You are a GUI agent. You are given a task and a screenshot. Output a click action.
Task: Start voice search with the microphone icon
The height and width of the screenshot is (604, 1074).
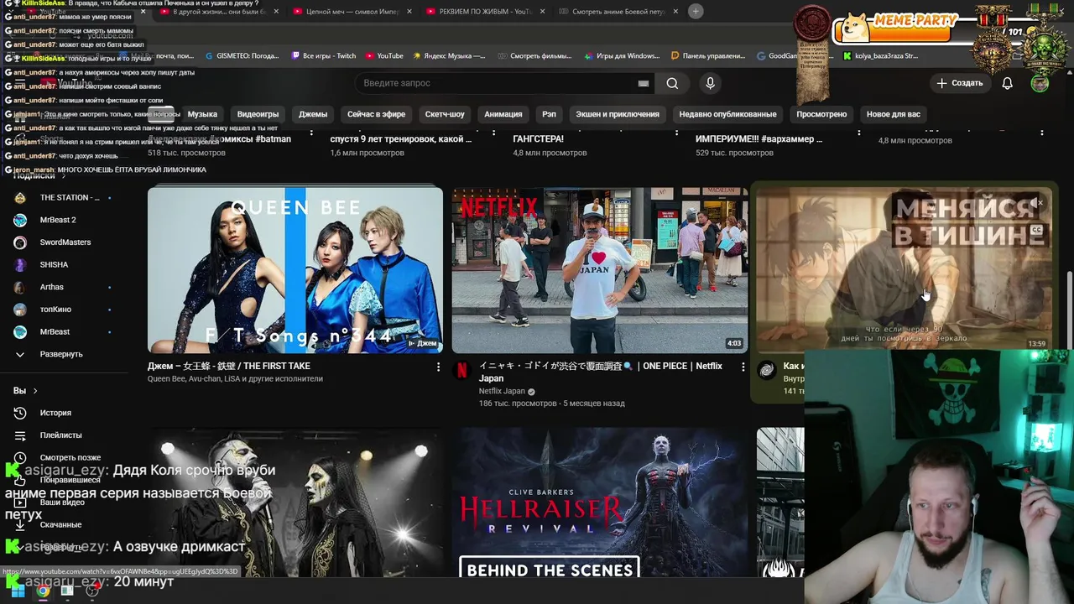tap(710, 83)
